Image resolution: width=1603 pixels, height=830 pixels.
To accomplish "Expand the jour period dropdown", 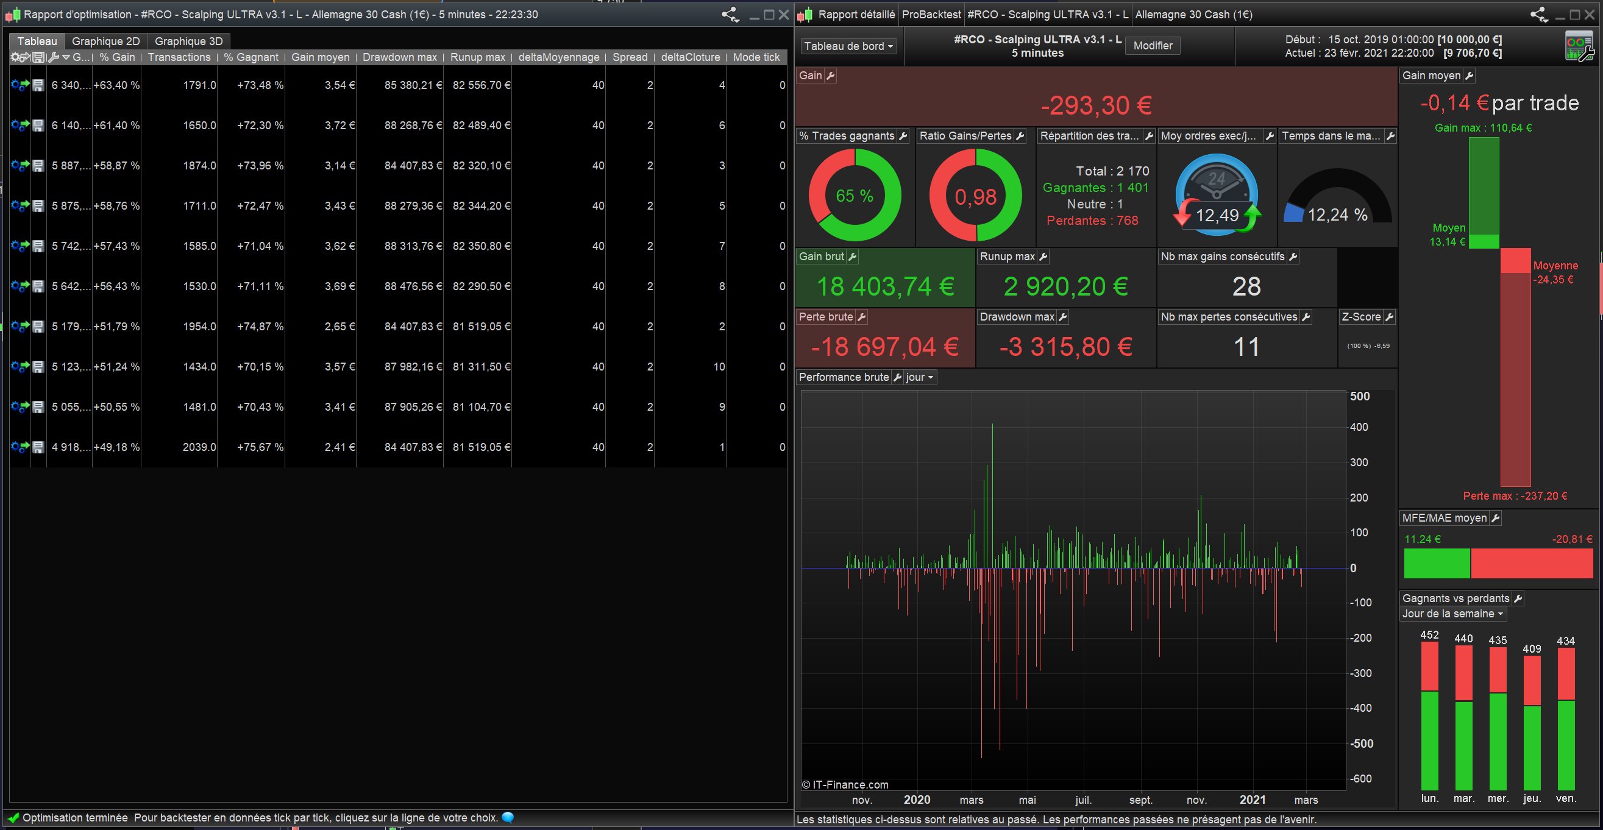I will 920,378.
